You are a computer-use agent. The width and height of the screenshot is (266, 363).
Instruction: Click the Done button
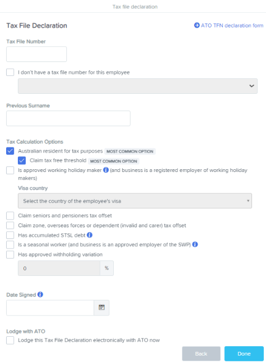[244, 354]
